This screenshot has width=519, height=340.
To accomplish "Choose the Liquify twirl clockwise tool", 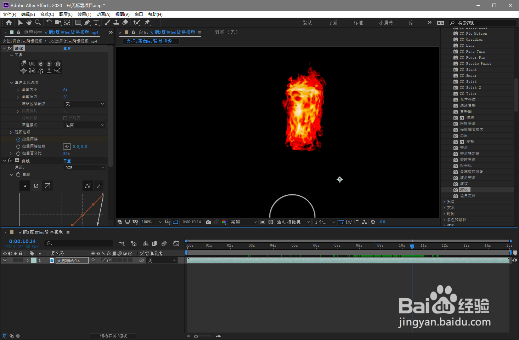I will (41, 64).
